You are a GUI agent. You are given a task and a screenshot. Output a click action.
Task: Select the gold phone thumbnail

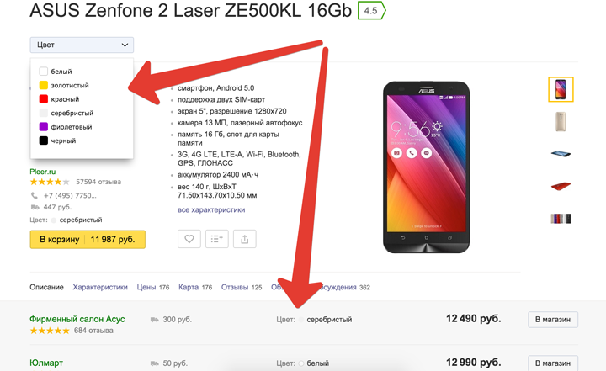561,122
